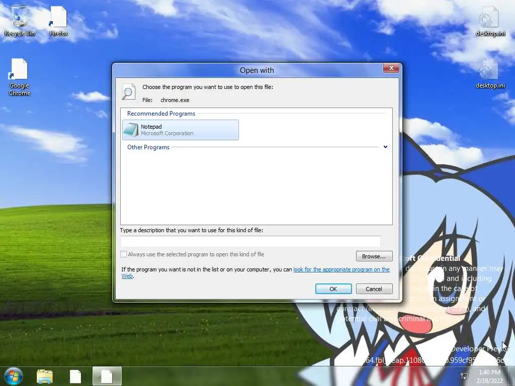Click the Other Programs heading text
Viewport: 515px width, 386px height.
tap(148, 147)
